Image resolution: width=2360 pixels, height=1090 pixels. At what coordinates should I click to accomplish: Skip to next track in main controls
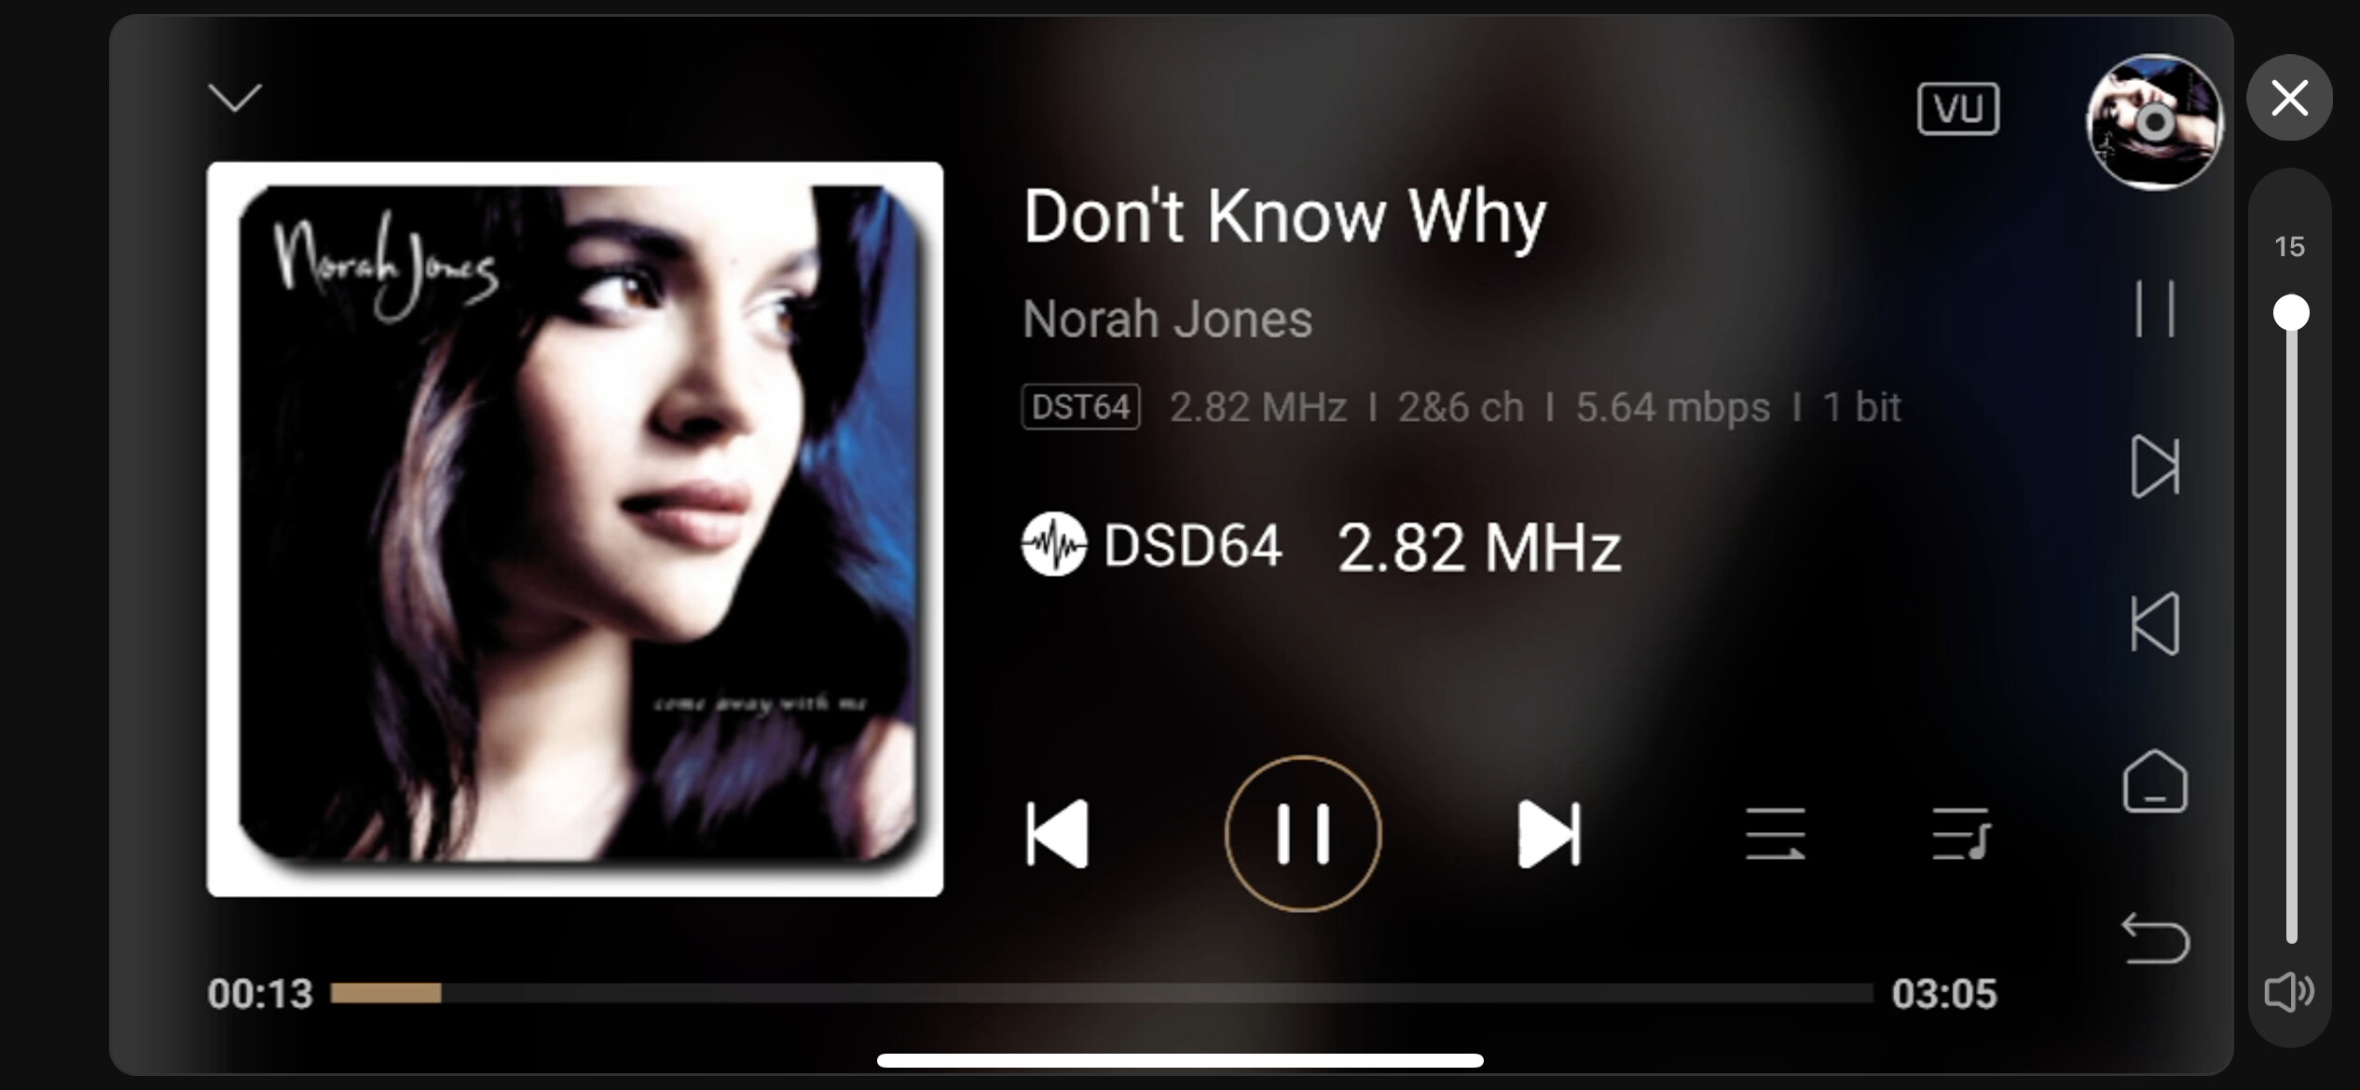point(1549,834)
